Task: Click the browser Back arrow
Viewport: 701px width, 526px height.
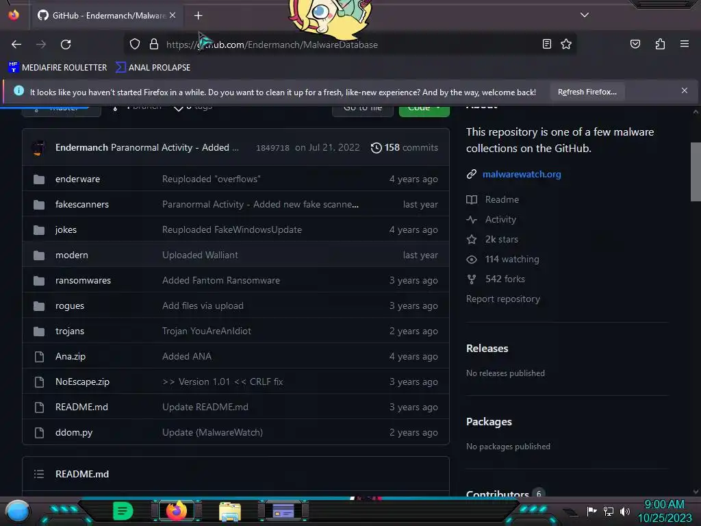Action: (16, 45)
